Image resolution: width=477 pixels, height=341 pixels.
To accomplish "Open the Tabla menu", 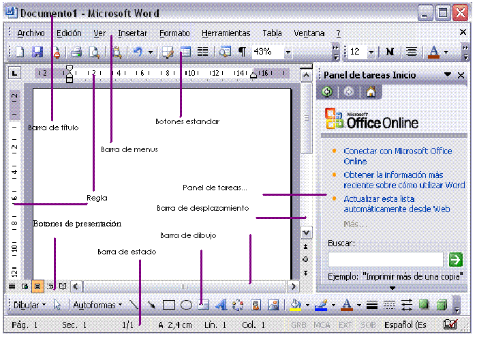I will [273, 33].
